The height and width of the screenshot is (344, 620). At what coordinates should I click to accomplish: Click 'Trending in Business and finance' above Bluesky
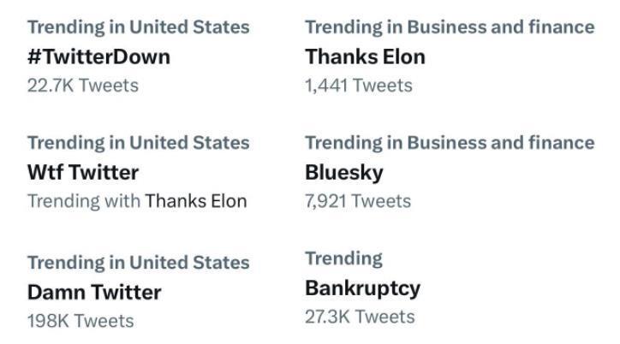pos(450,143)
